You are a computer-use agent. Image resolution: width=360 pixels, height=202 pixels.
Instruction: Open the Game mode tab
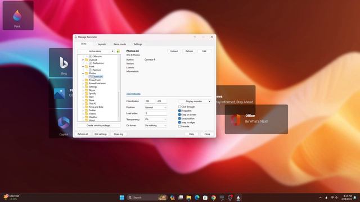[x=120, y=44]
